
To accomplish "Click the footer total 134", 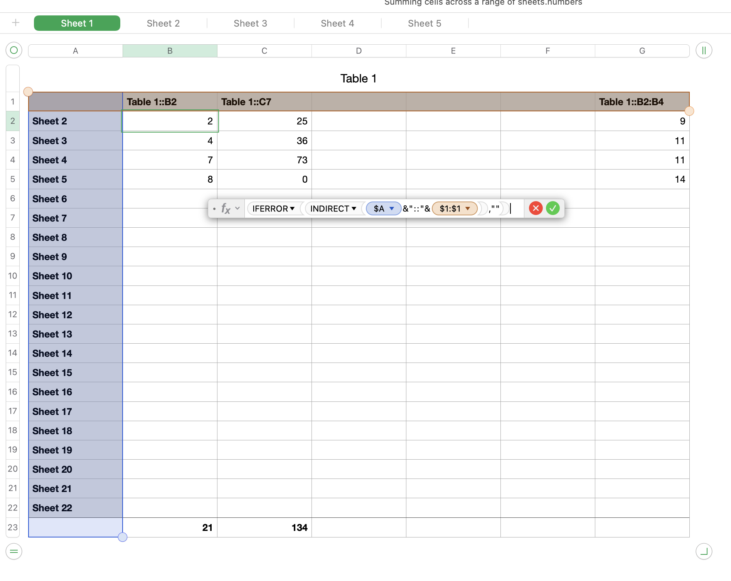I will coord(264,527).
